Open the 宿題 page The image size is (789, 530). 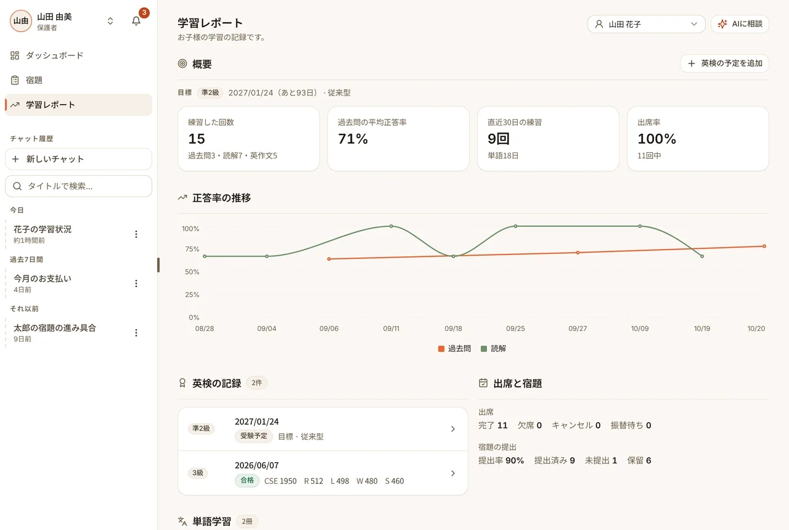(x=78, y=80)
